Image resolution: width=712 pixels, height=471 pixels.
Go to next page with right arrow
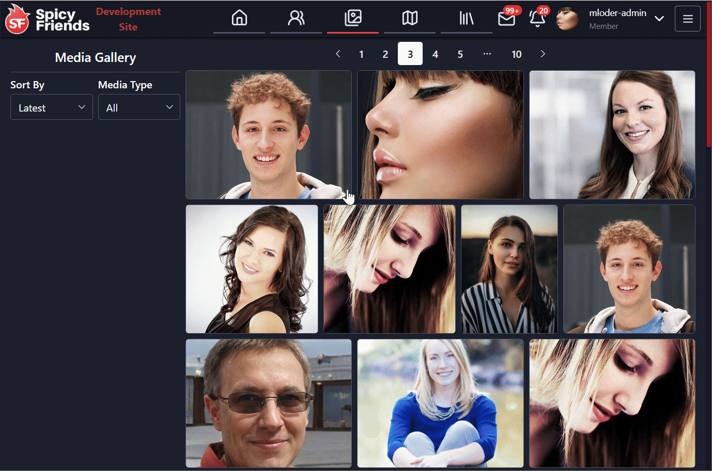543,54
